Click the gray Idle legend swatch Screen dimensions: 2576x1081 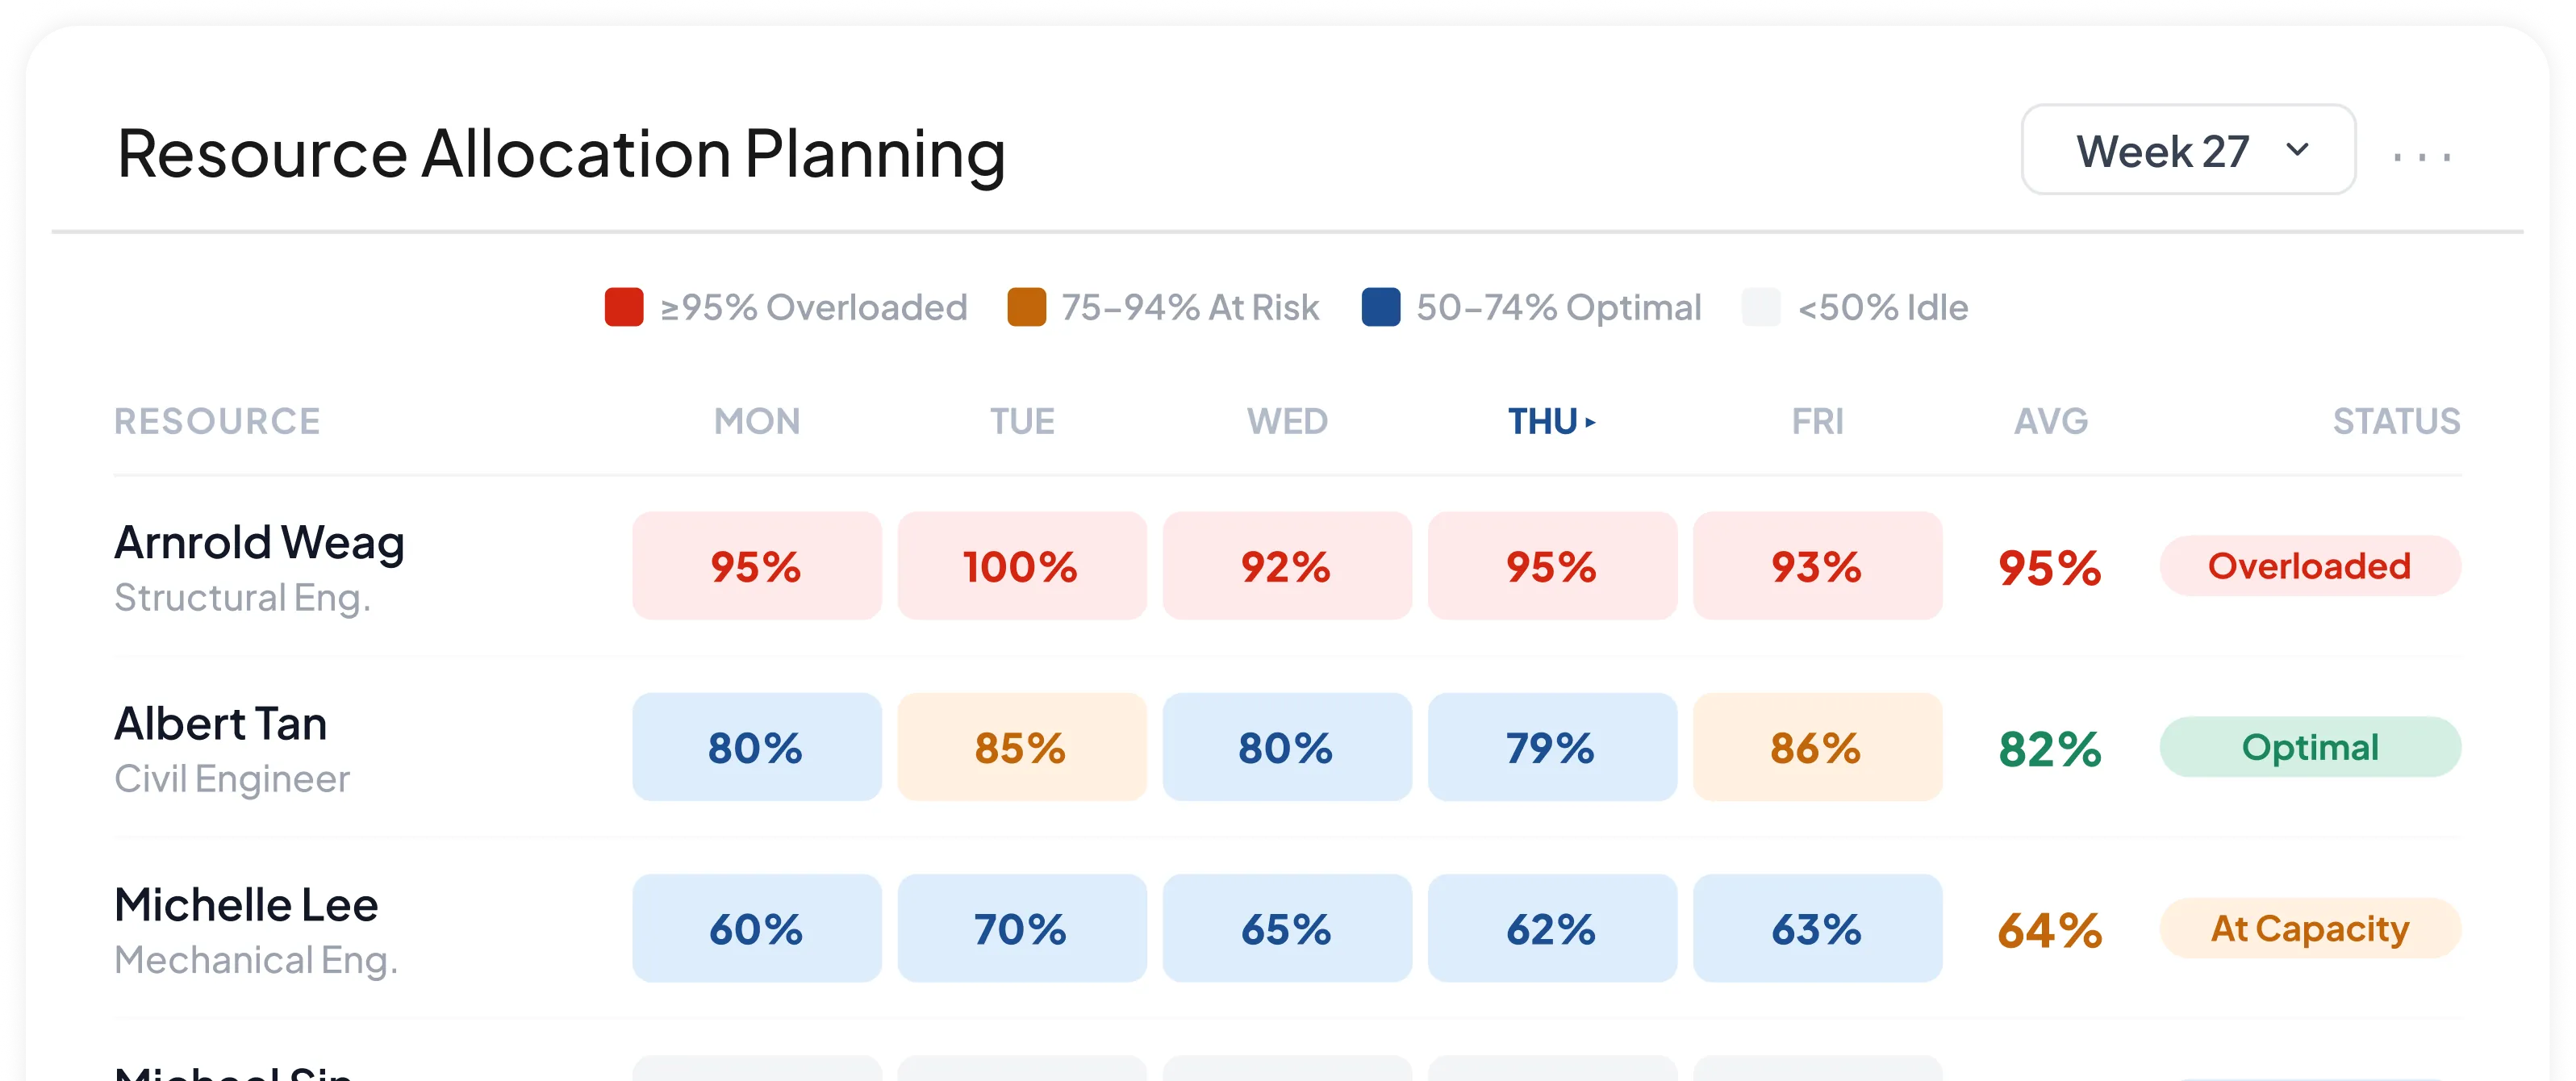click(x=1761, y=307)
